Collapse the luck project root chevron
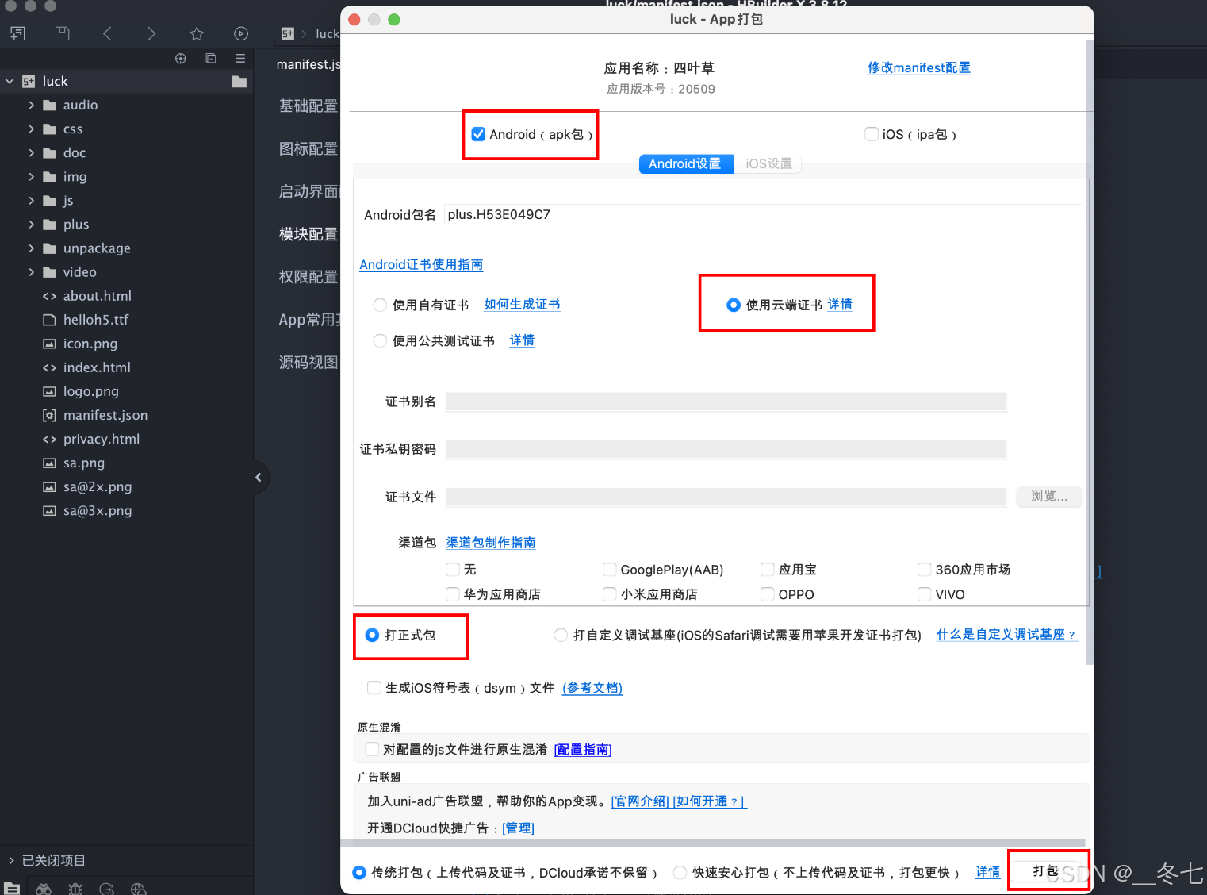The image size is (1207, 895). coord(10,81)
